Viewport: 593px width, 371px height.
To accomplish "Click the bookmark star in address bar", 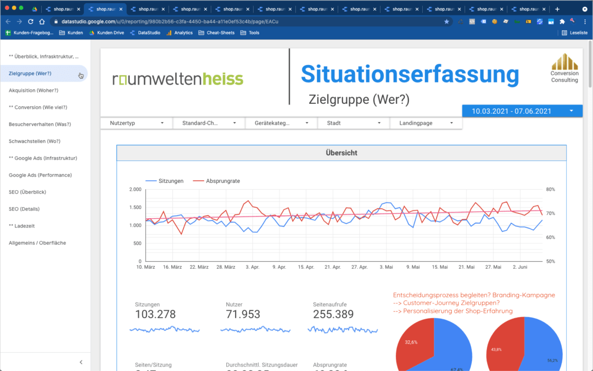I will (446, 21).
